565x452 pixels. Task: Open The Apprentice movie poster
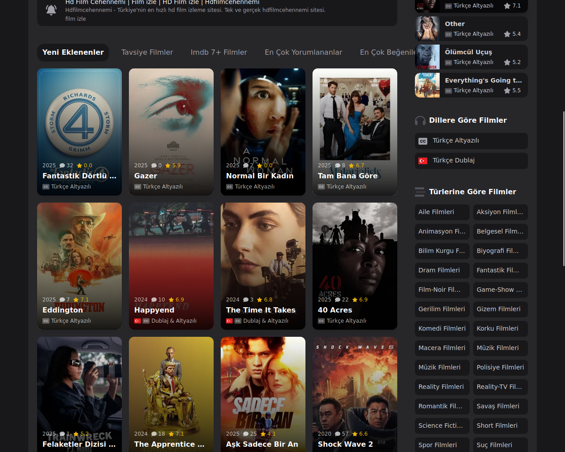coord(171,395)
